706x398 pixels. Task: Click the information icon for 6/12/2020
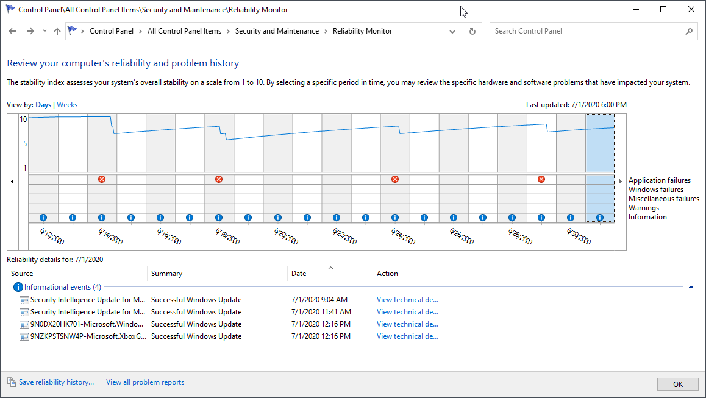tap(43, 218)
